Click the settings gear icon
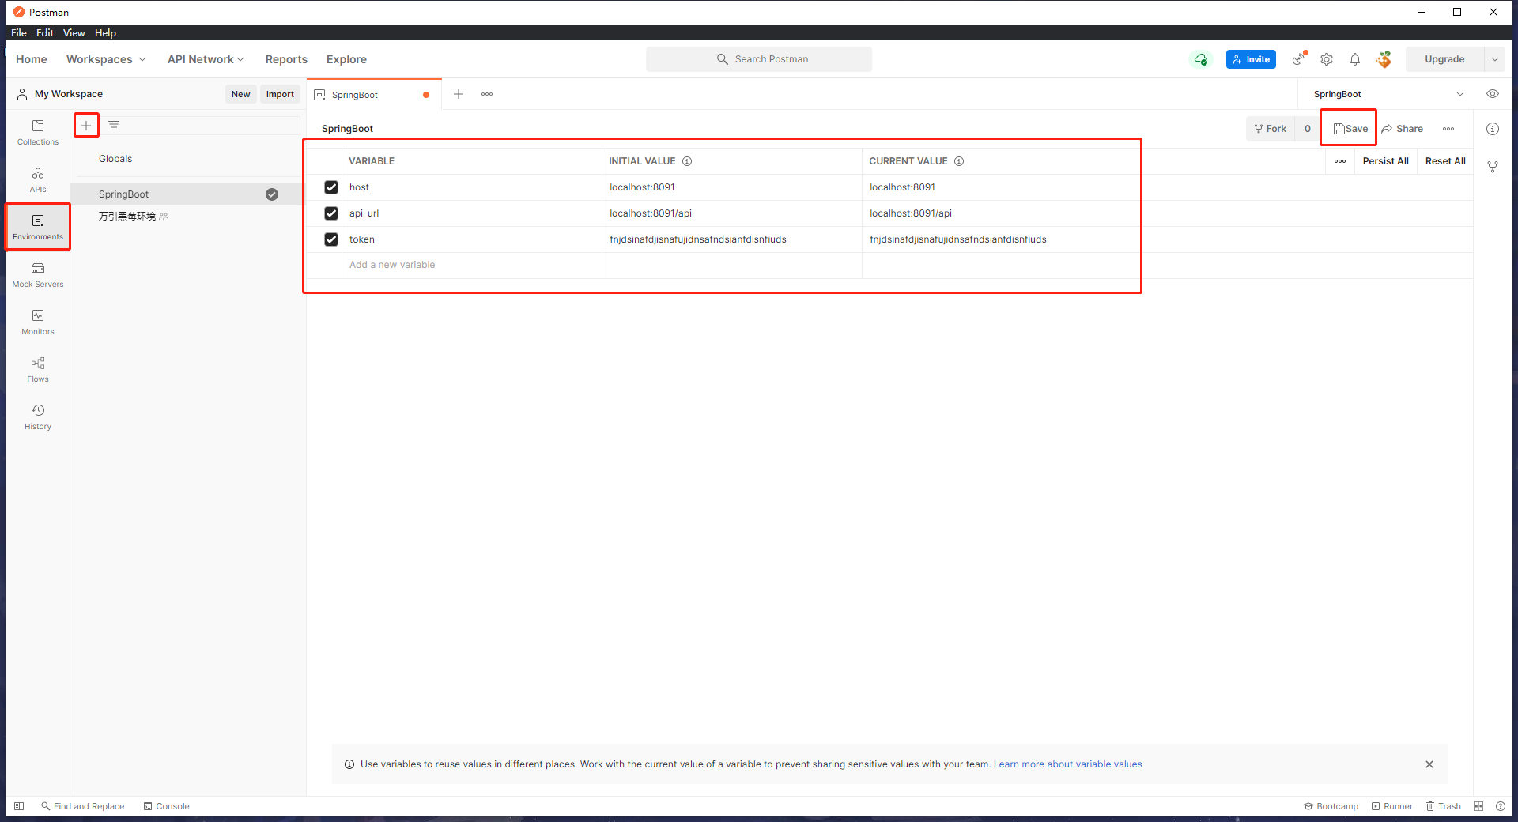 pyautogui.click(x=1327, y=59)
